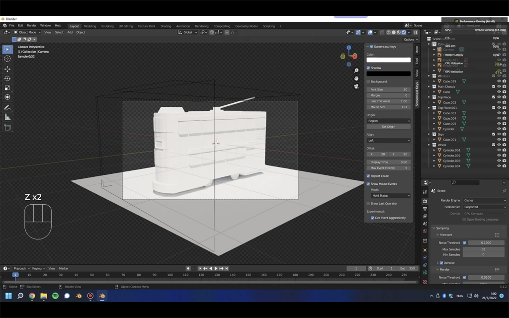Open the Global transform orientation dropdown
This screenshot has width=509, height=318.
pyautogui.click(x=188, y=32)
